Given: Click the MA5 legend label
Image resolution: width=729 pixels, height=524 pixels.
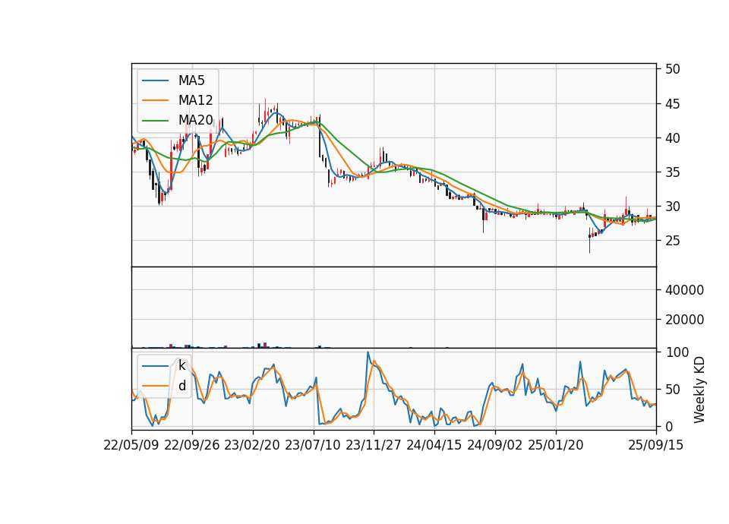Looking at the screenshot, I should click(191, 80).
